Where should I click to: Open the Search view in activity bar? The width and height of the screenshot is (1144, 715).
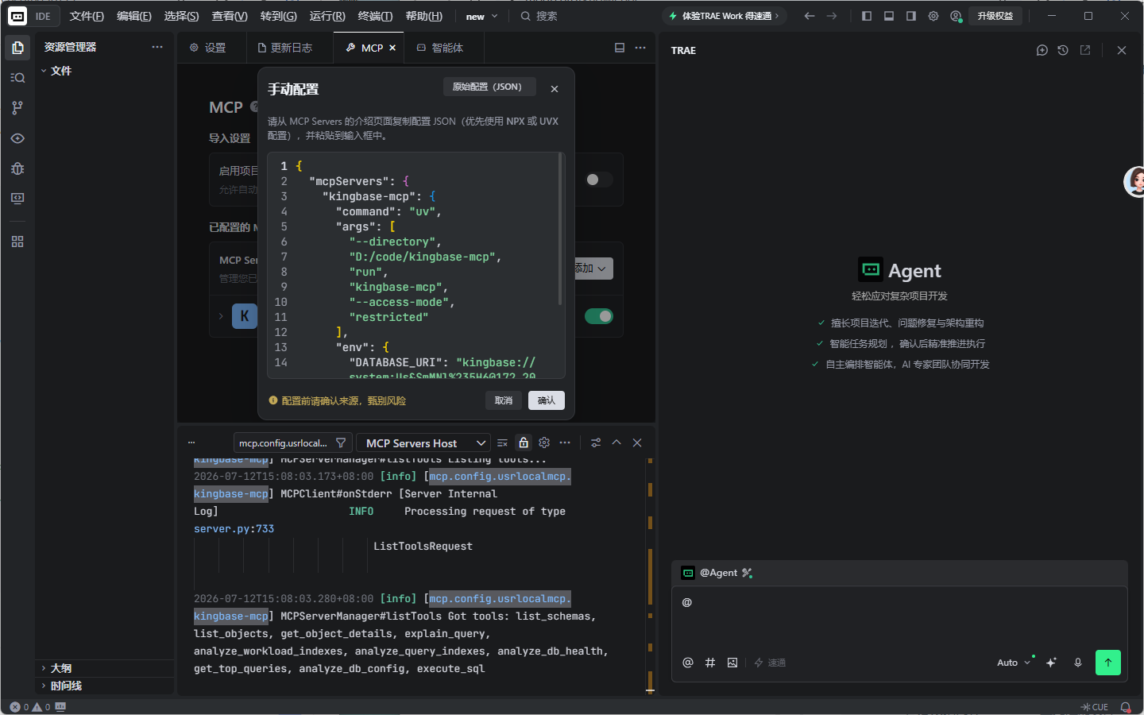pos(17,78)
